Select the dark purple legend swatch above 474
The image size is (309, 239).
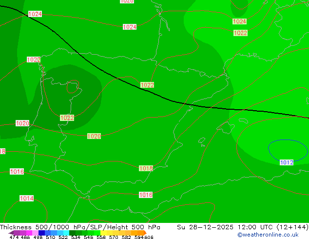pyautogui.click(x=17, y=233)
